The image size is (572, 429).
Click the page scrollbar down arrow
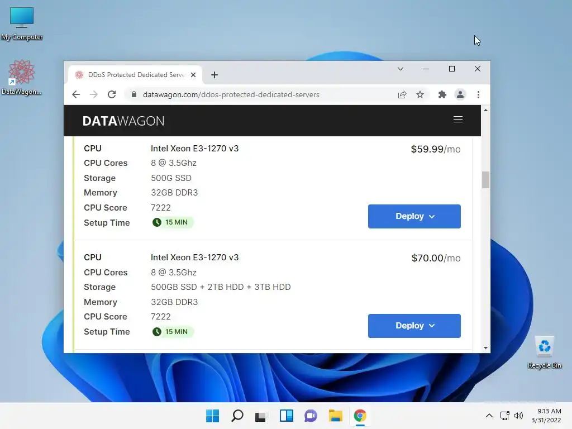point(485,348)
